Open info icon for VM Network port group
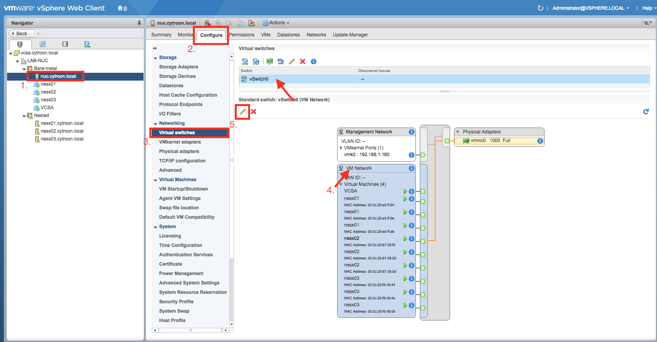This screenshot has width=657, height=342. click(x=412, y=168)
